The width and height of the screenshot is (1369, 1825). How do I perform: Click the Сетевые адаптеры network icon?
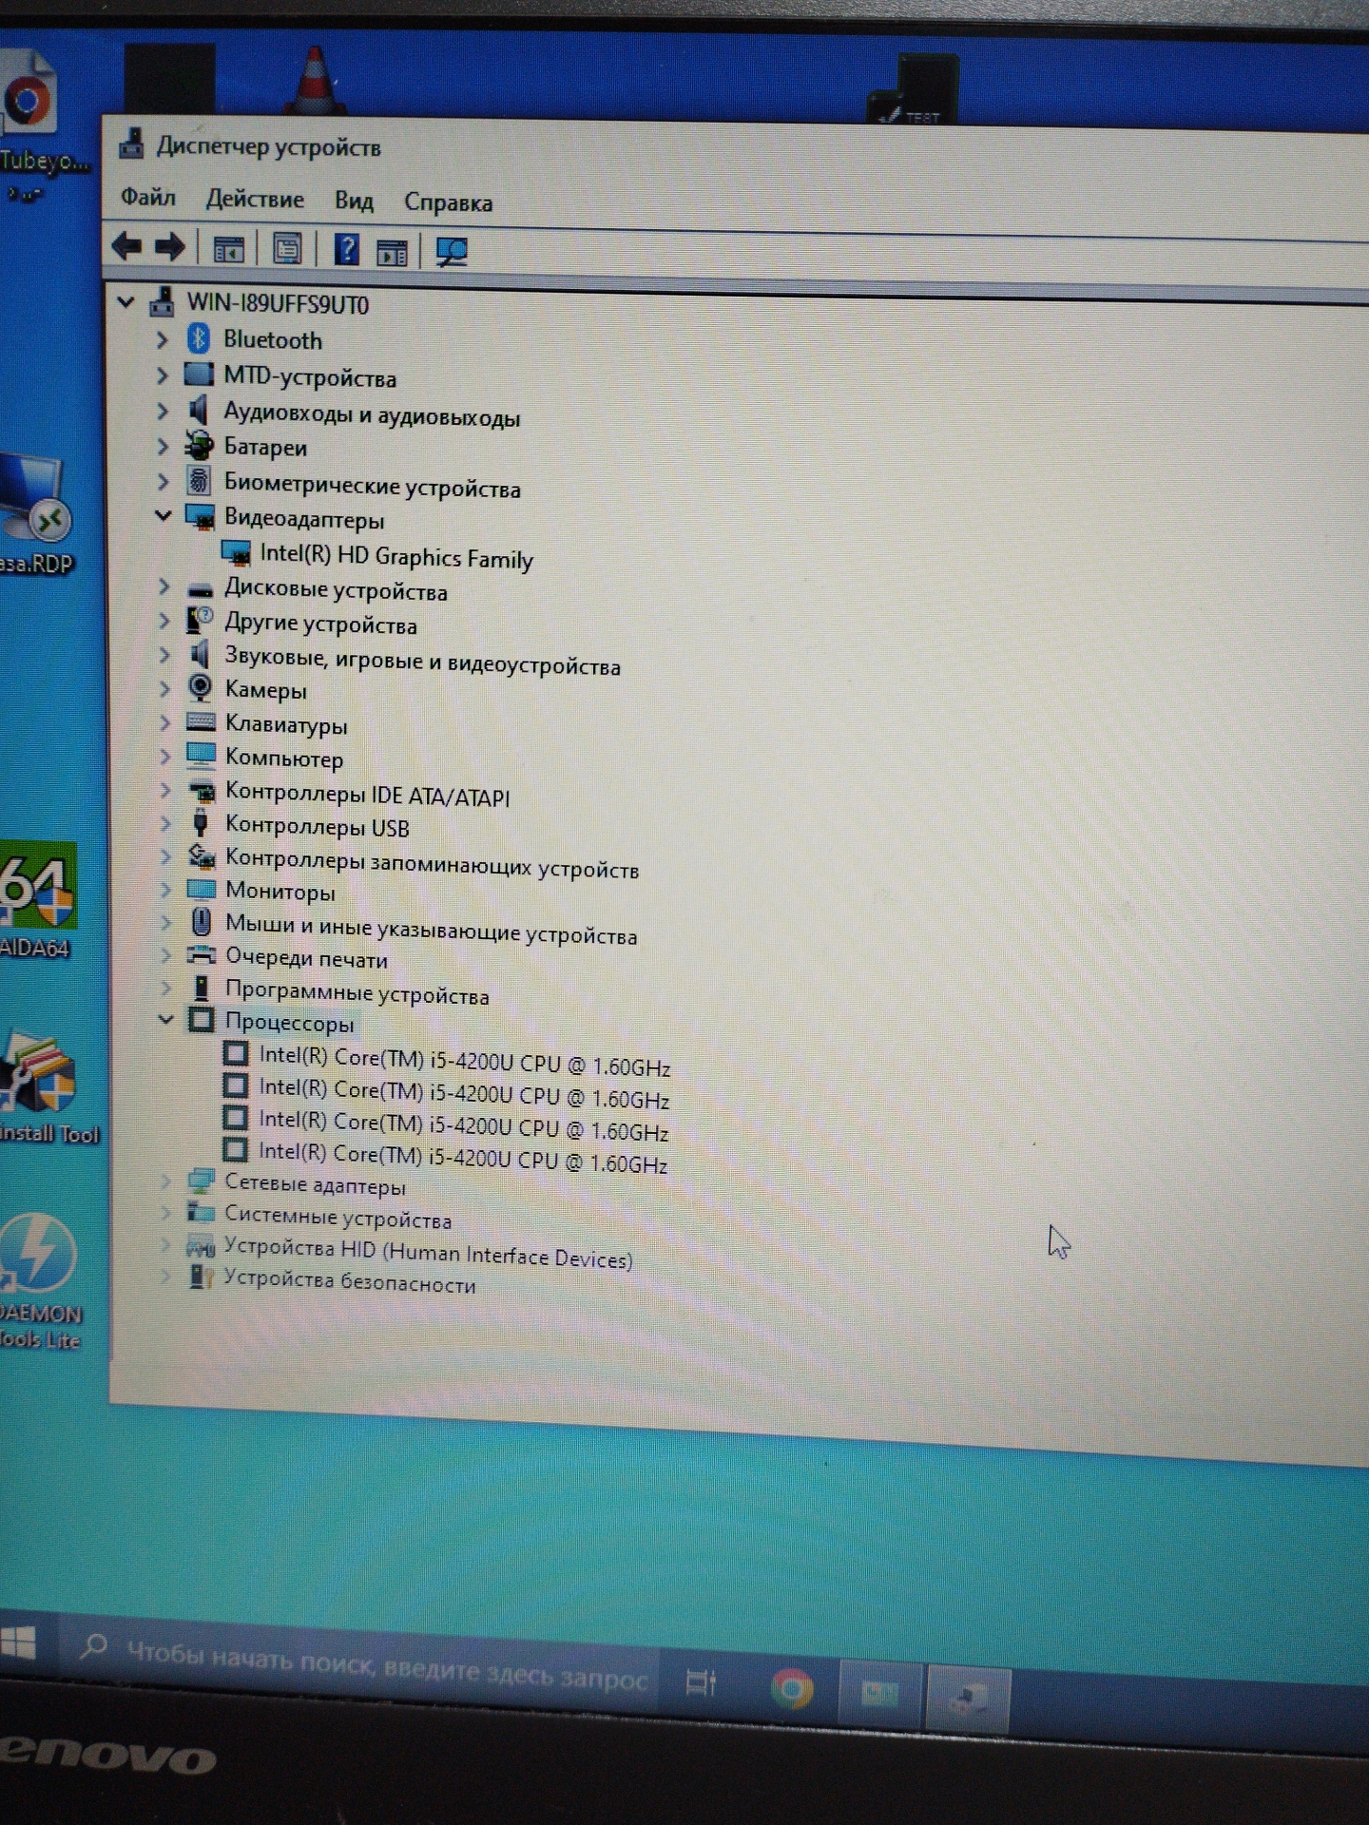201,1181
